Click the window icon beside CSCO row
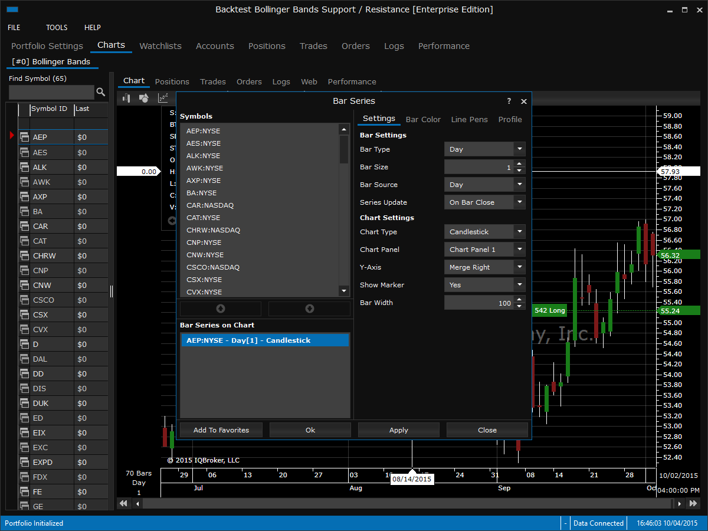 24,300
